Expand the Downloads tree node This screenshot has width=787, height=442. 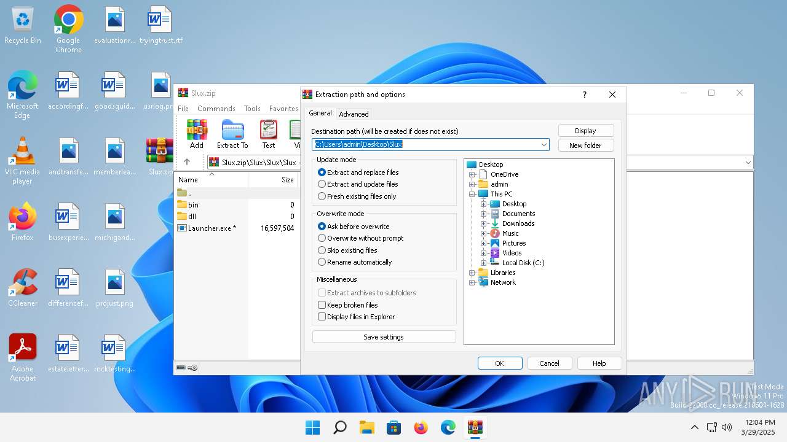[x=483, y=223]
